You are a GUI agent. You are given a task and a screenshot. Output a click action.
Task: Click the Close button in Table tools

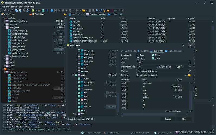click(x=184, y=119)
